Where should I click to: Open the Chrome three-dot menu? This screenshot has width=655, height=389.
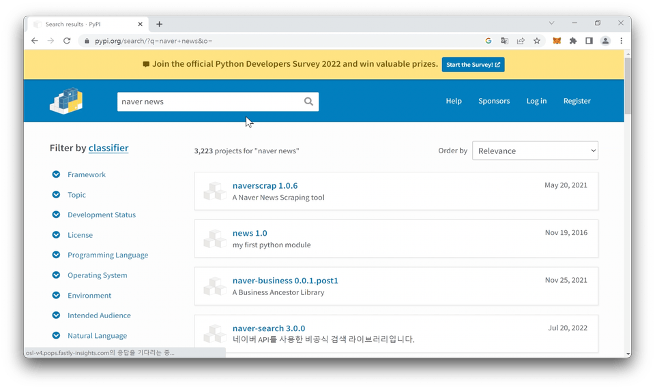(x=621, y=41)
